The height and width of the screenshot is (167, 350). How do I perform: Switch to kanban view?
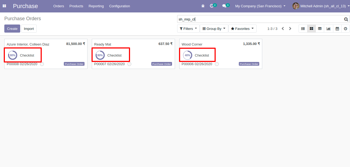[x=311, y=29]
